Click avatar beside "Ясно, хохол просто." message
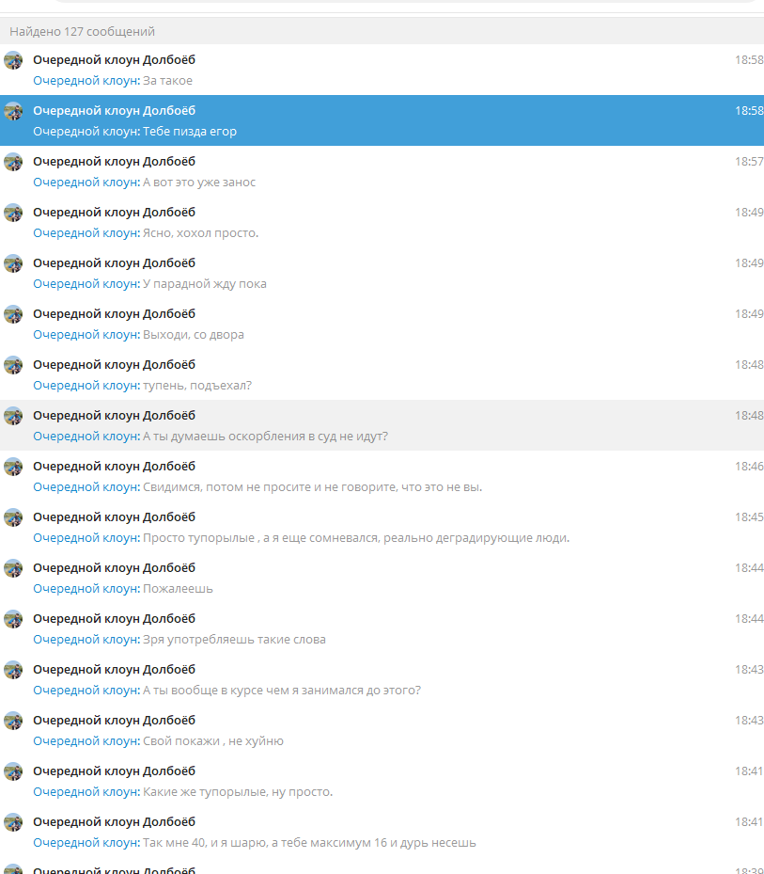The height and width of the screenshot is (874, 764). tap(13, 213)
